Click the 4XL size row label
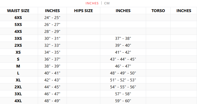 pyautogui.click(x=18, y=101)
